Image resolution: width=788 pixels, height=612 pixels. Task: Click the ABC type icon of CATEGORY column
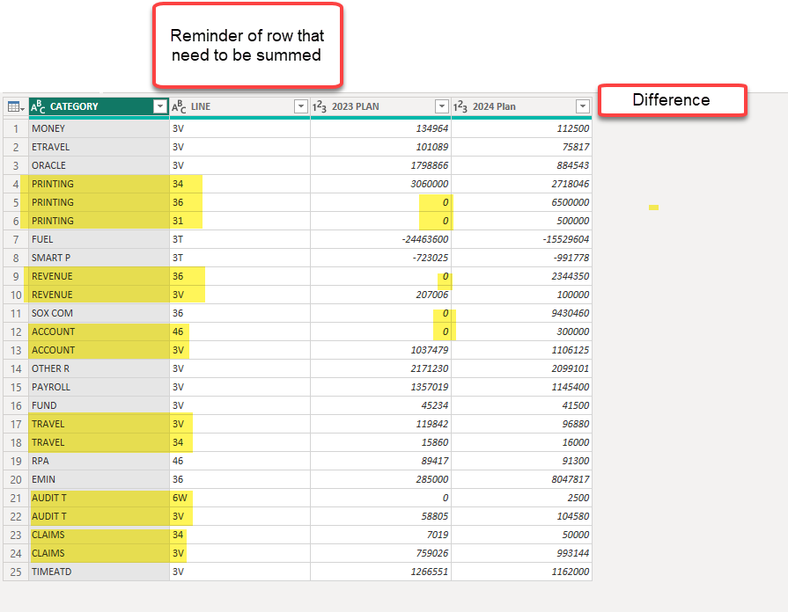point(38,106)
